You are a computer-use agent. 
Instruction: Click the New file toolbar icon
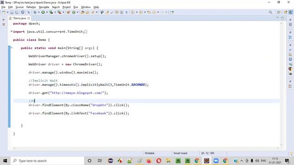4,12
